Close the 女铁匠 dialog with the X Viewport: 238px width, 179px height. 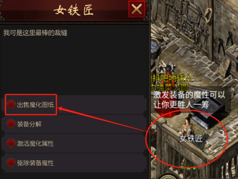136,9
